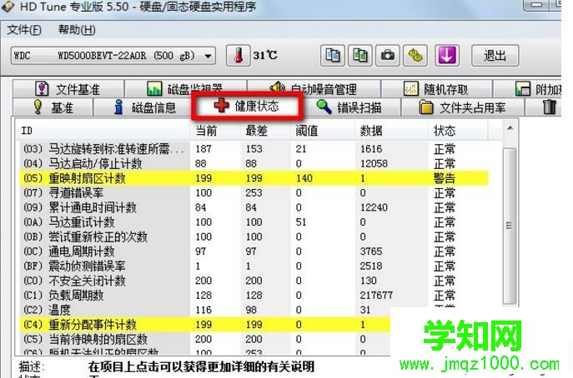Click the ID column header
This screenshot has width=573, height=378.
(x=103, y=131)
